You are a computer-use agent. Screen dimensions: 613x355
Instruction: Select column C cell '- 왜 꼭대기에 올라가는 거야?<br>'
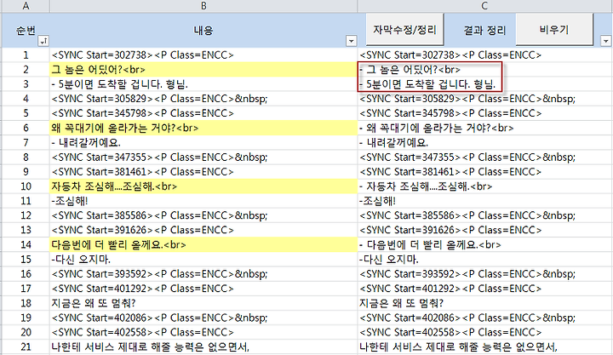485,128
